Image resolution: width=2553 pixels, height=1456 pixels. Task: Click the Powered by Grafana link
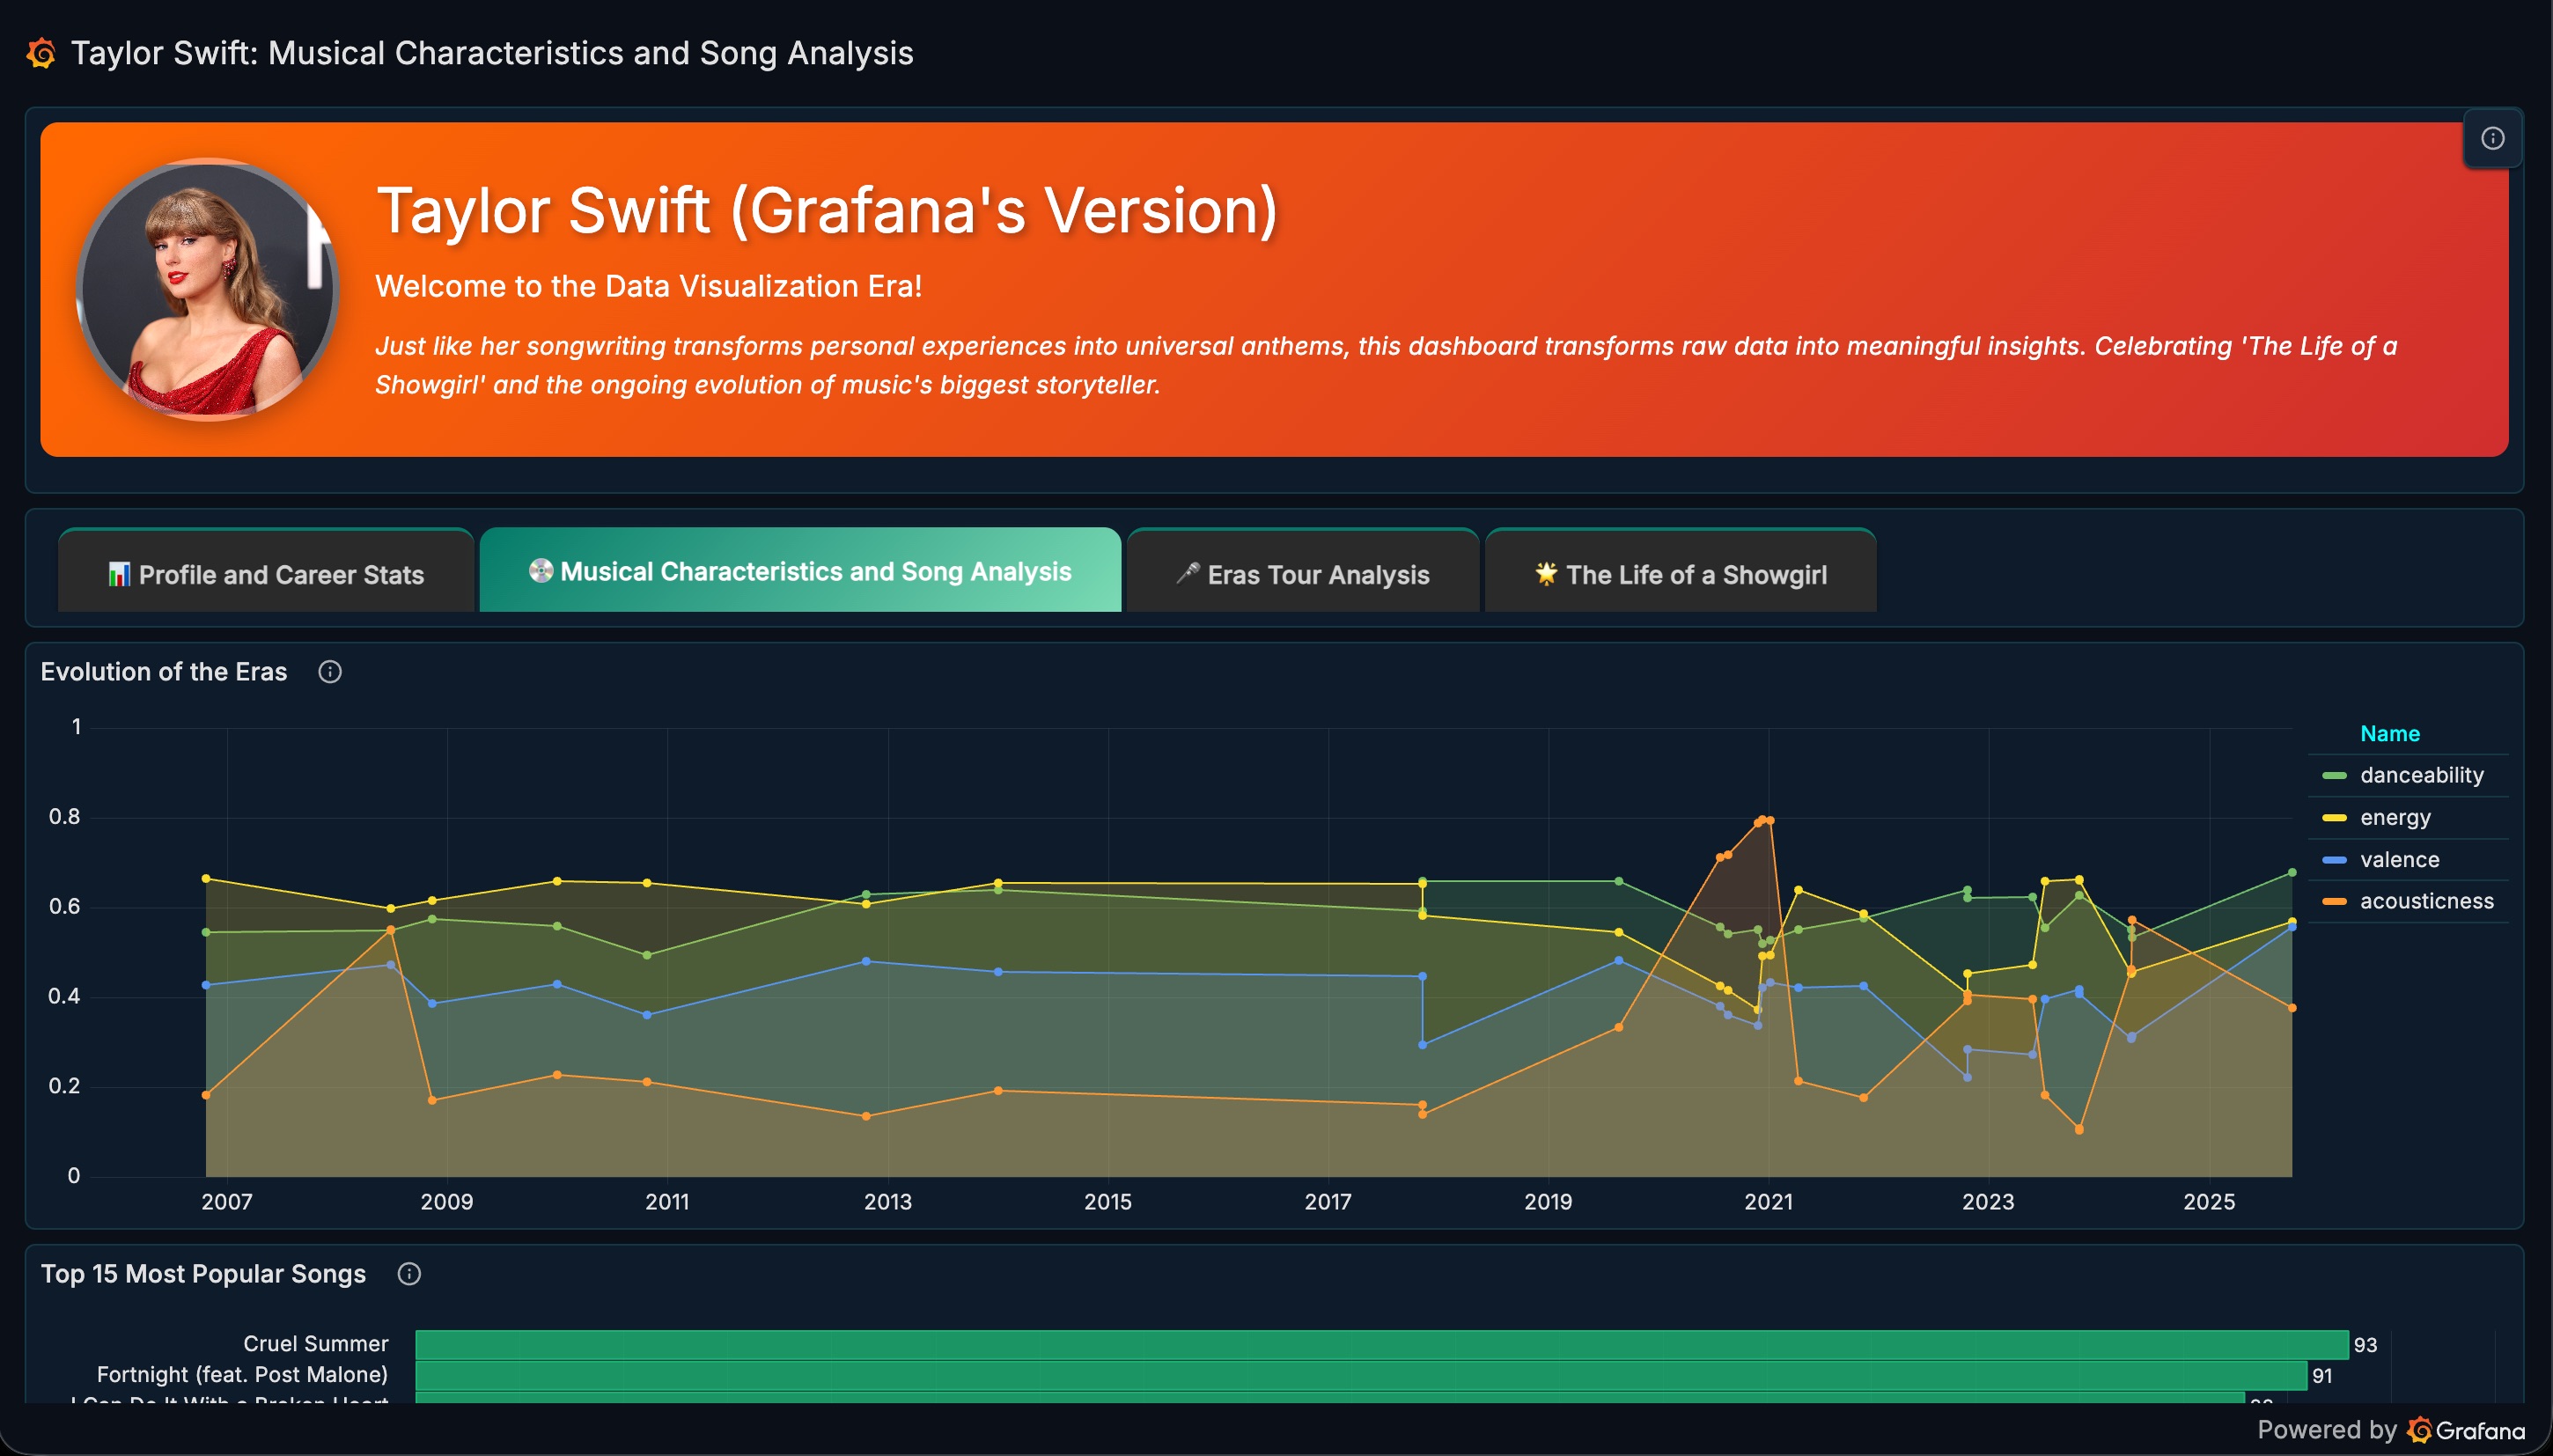click(x=2391, y=1430)
